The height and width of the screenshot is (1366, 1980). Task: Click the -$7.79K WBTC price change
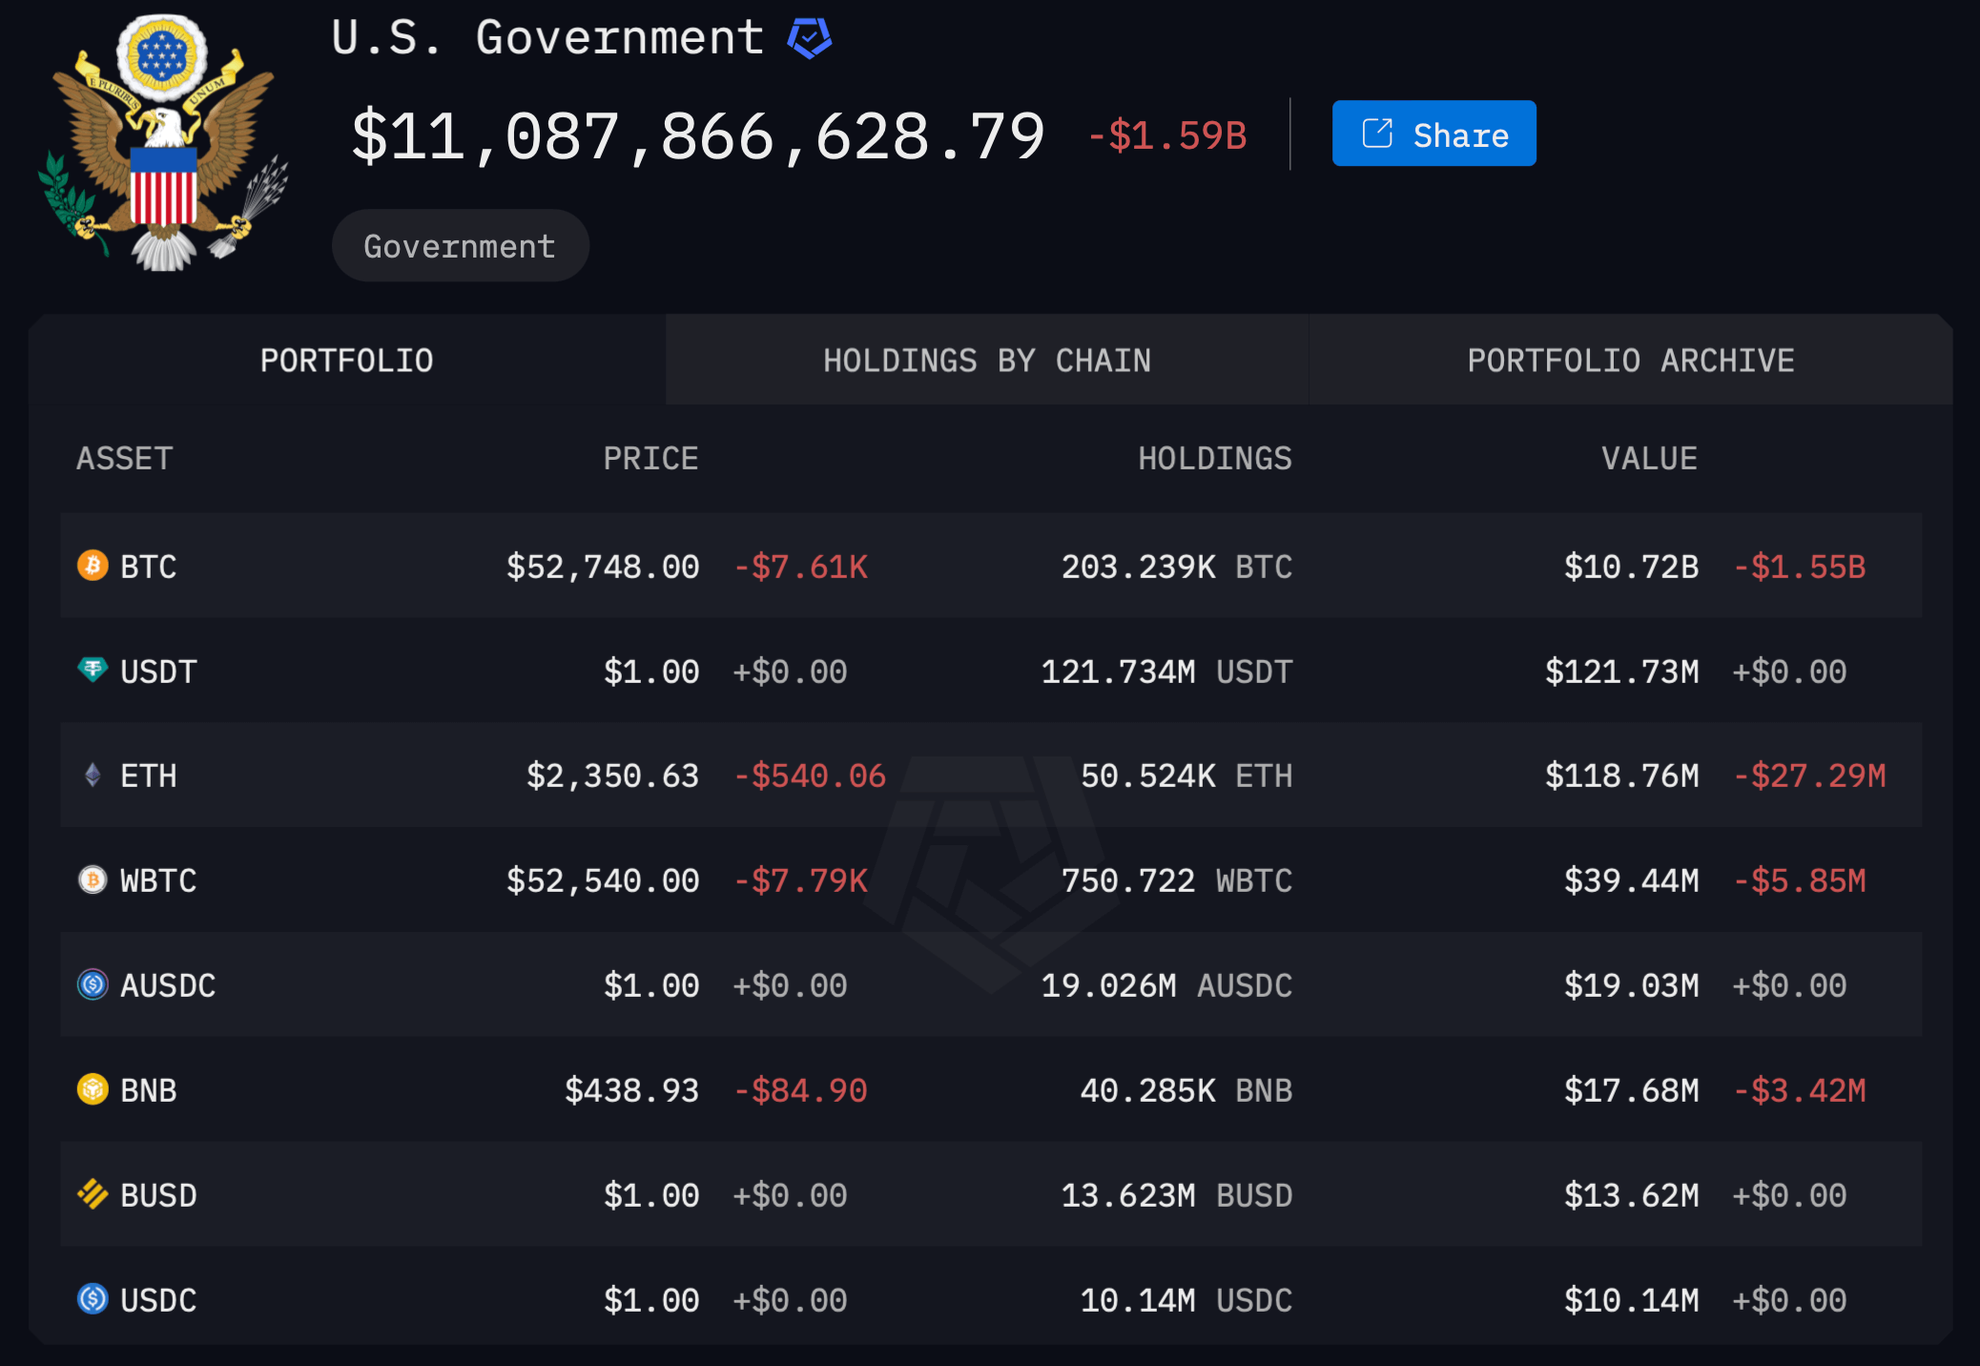tap(801, 880)
